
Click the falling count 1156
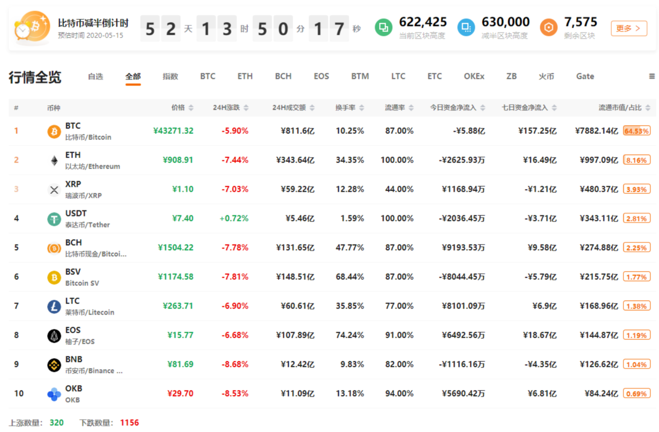[129, 423]
